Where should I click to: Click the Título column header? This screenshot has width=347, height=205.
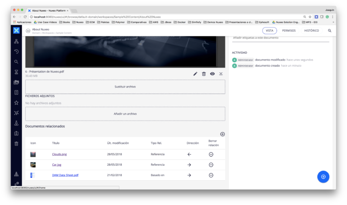click(56, 143)
